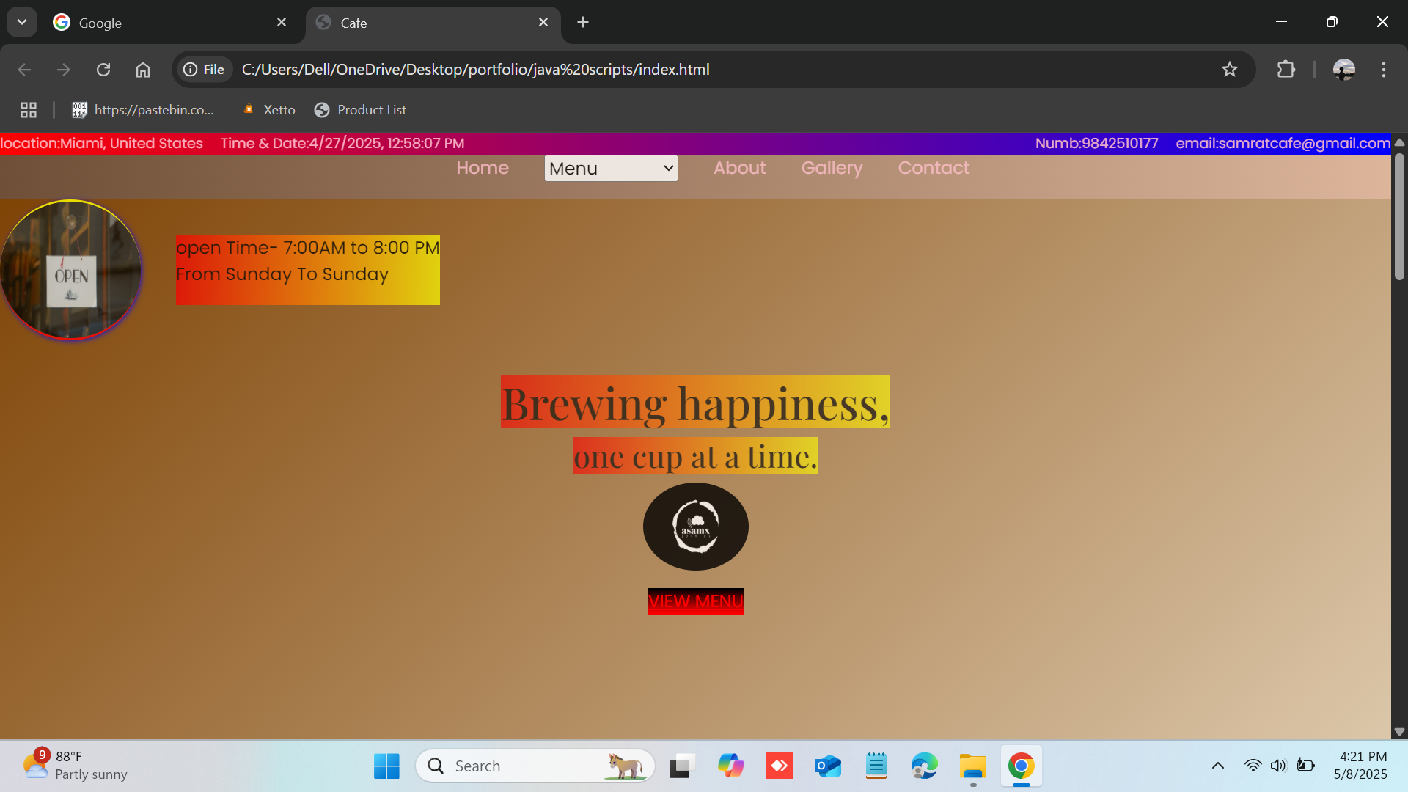The width and height of the screenshot is (1408, 792).
Task: Open the Gallery nav link
Action: point(832,168)
